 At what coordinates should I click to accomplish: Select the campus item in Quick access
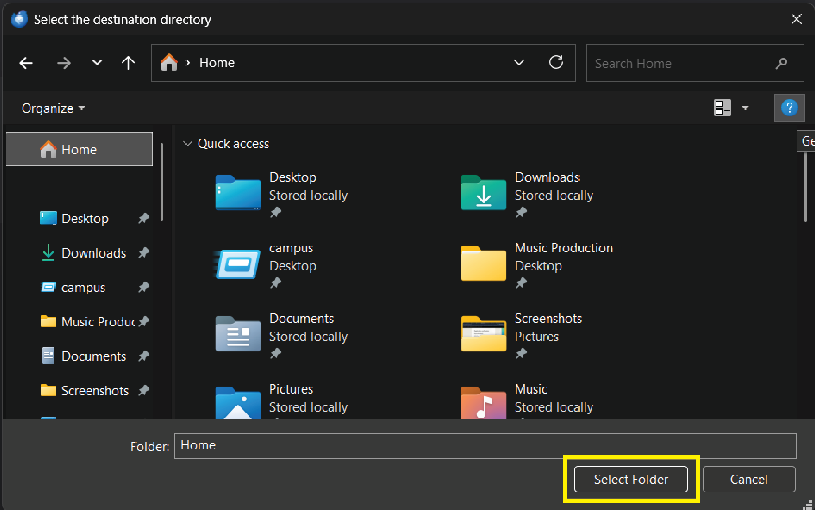pyautogui.click(x=238, y=264)
